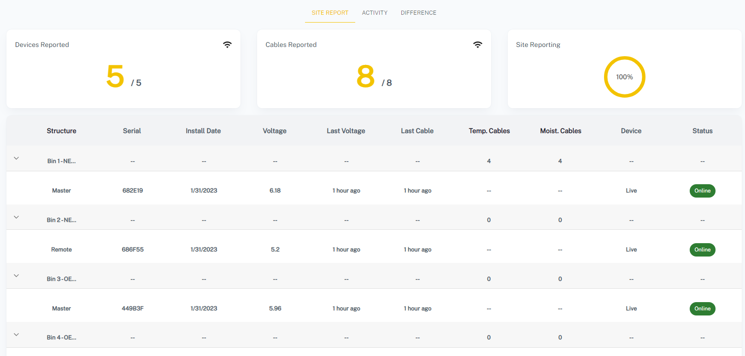Click the 100% Site Reporting progress ring
The width and height of the screenshot is (745, 356).
click(x=624, y=77)
